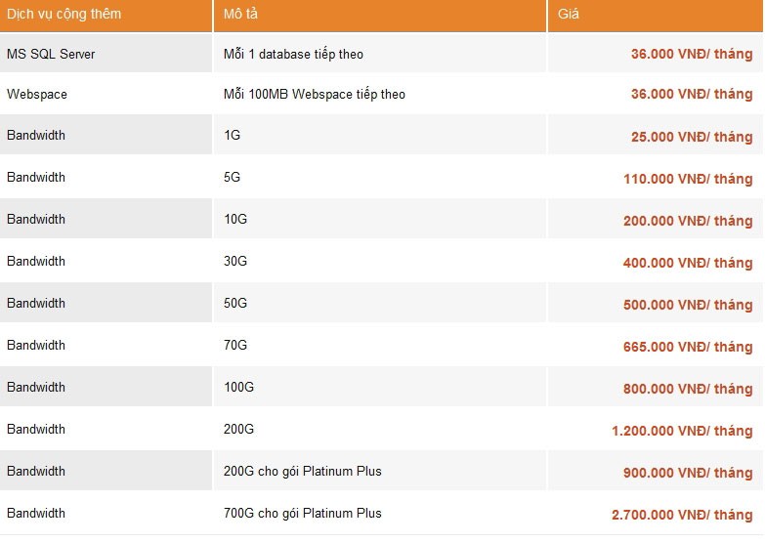This screenshot has height=543, width=765.
Task: Click the 'Mô tả' column header
Action: 380,15
